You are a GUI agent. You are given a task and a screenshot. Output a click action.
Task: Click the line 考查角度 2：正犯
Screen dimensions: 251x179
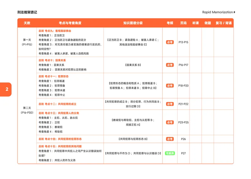(49, 122)
